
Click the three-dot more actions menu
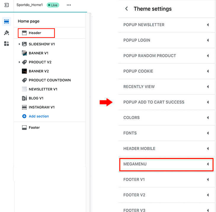pyautogui.click(x=69, y=5)
